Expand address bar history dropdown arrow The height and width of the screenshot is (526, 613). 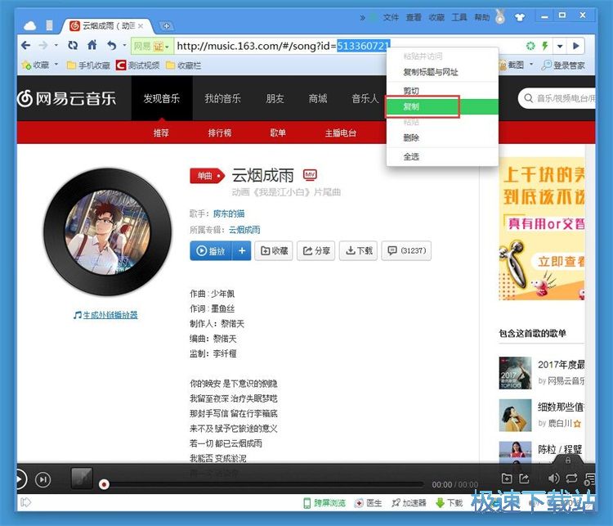560,46
